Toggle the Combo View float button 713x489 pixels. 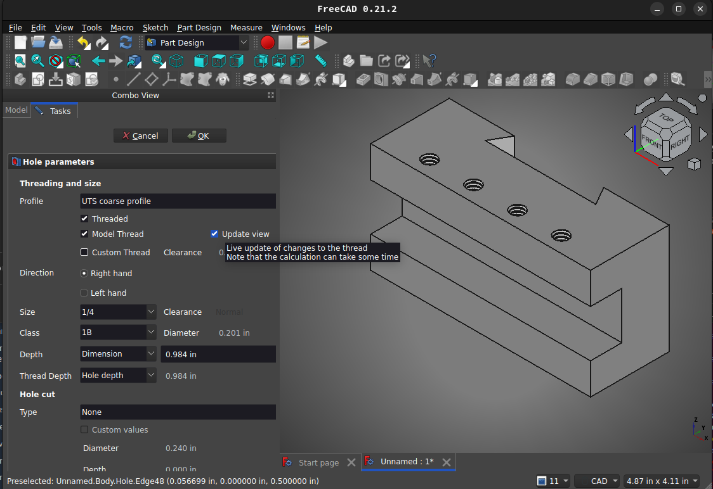[x=271, y=95]
